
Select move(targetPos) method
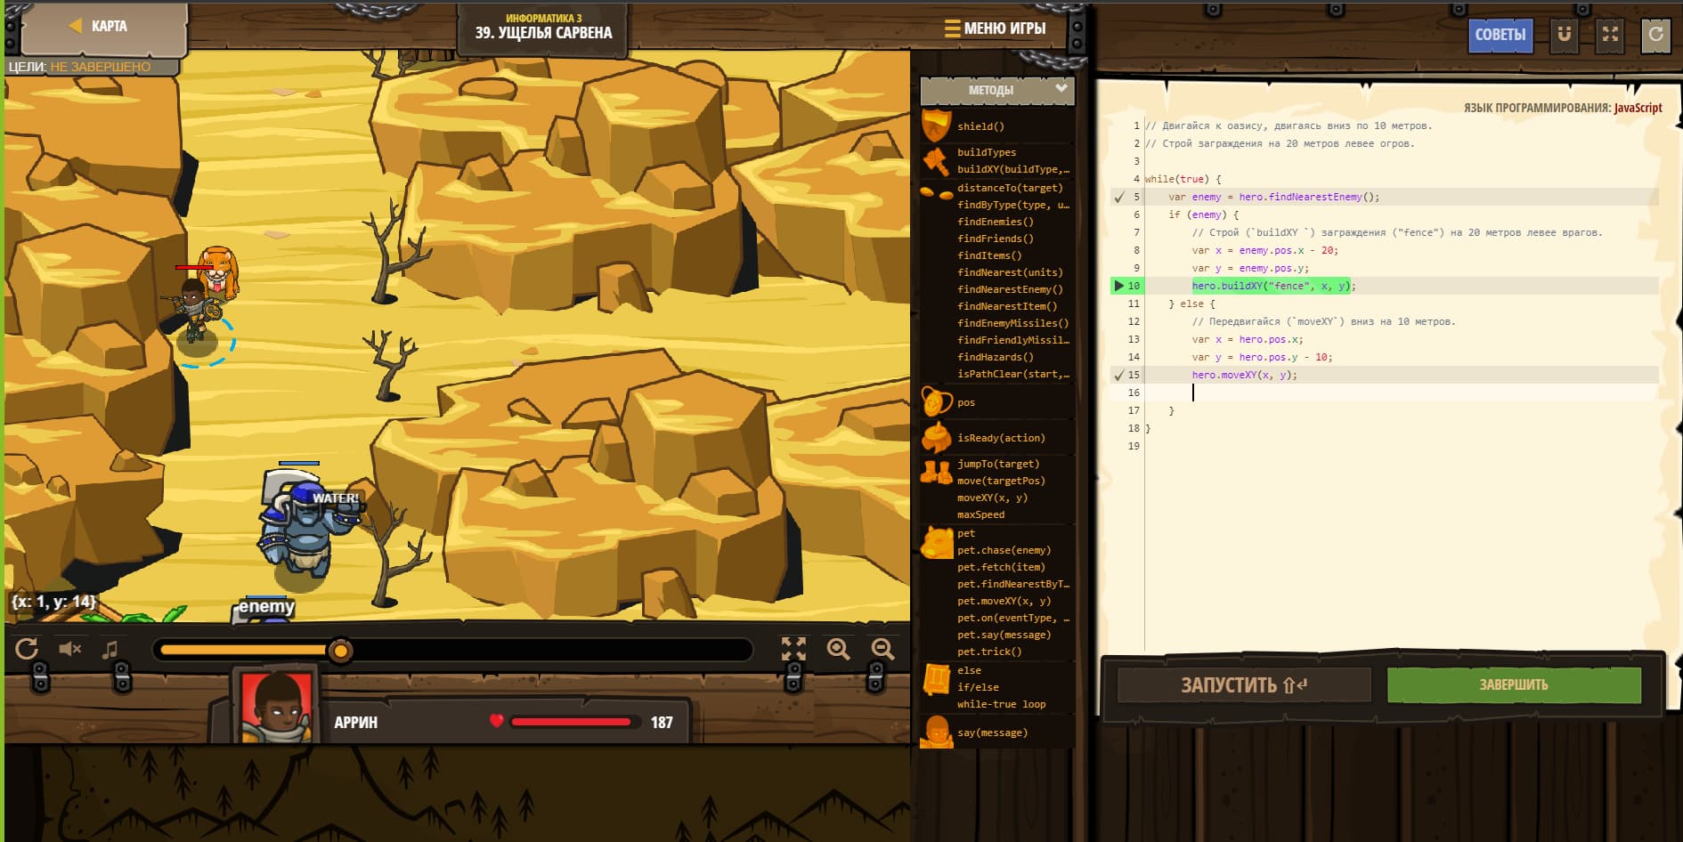point(1001,481)
